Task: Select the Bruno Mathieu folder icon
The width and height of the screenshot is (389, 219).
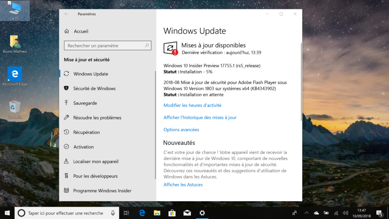Action: pyautogui.click(x=15, y=44)
